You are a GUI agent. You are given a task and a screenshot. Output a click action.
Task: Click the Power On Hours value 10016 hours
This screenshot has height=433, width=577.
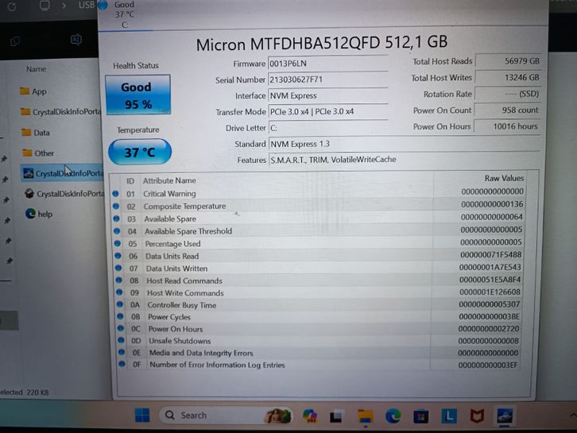click(x=507, y=126)
